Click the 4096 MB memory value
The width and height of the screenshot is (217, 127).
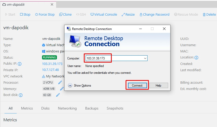tap(49, 89)
